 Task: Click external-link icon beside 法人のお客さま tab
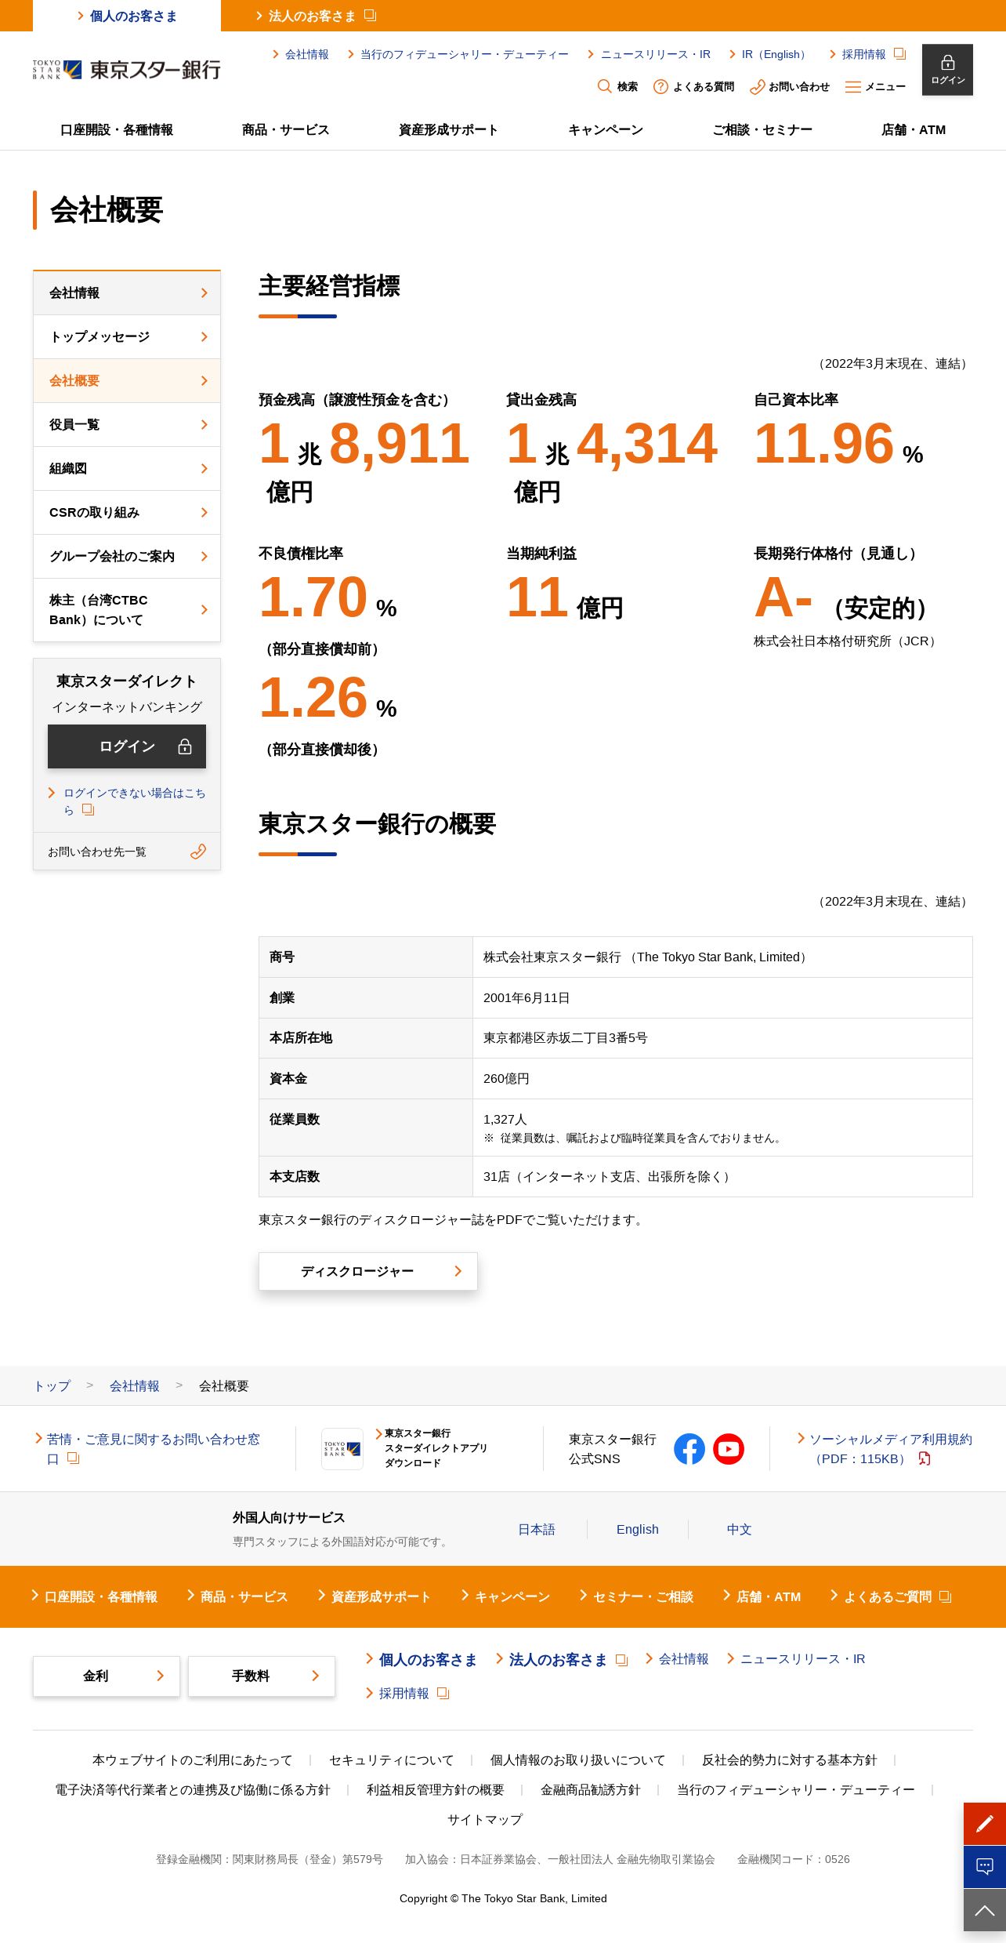point(371,15)
